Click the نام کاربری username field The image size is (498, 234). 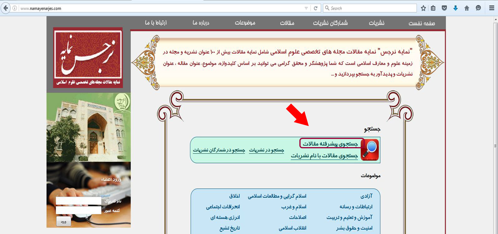pos(79,201)
